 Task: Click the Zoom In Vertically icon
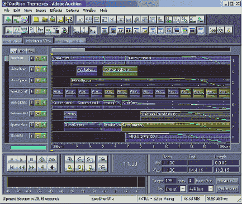coord(102,159)
